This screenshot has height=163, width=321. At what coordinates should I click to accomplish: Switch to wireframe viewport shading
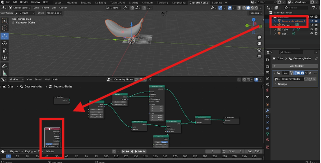click(244, 8)
